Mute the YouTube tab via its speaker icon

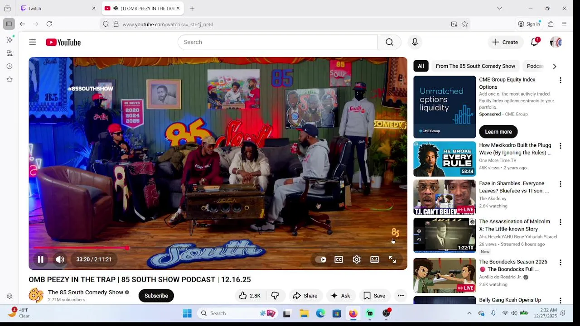(116, 8)
